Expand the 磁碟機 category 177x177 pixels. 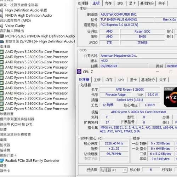point(5,150)
